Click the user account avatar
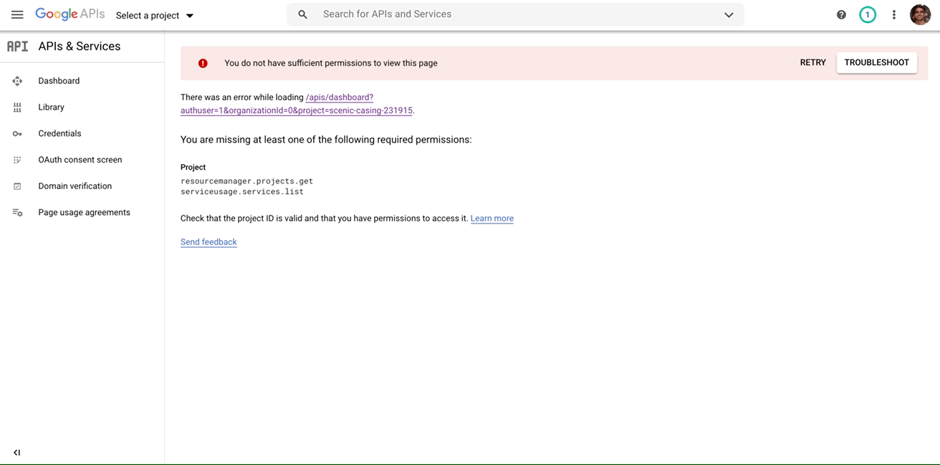The width and height of the screenshot is (940, 465). tap(920, 14)
